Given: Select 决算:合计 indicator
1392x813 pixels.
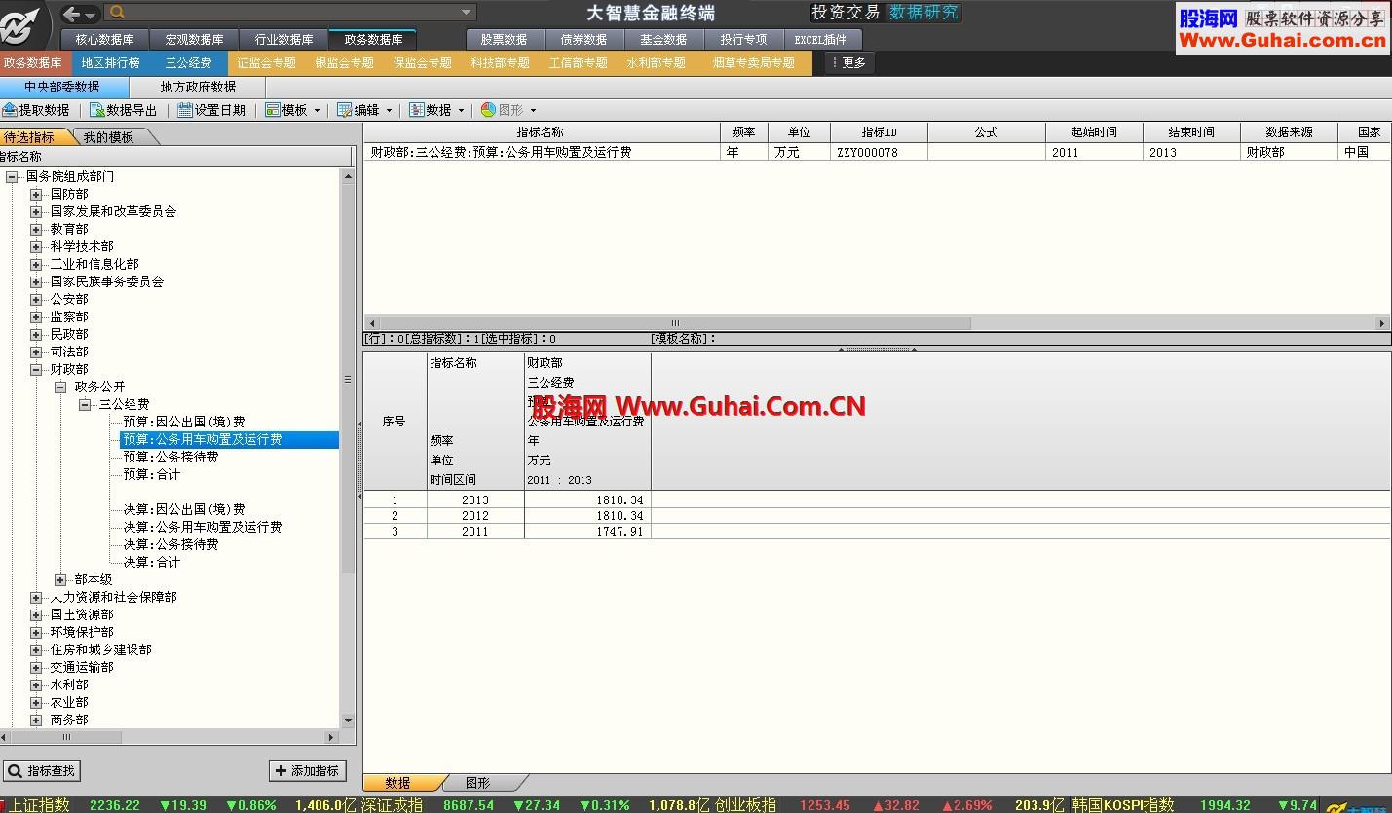Looking at the screenshot, I should (151, 562).
